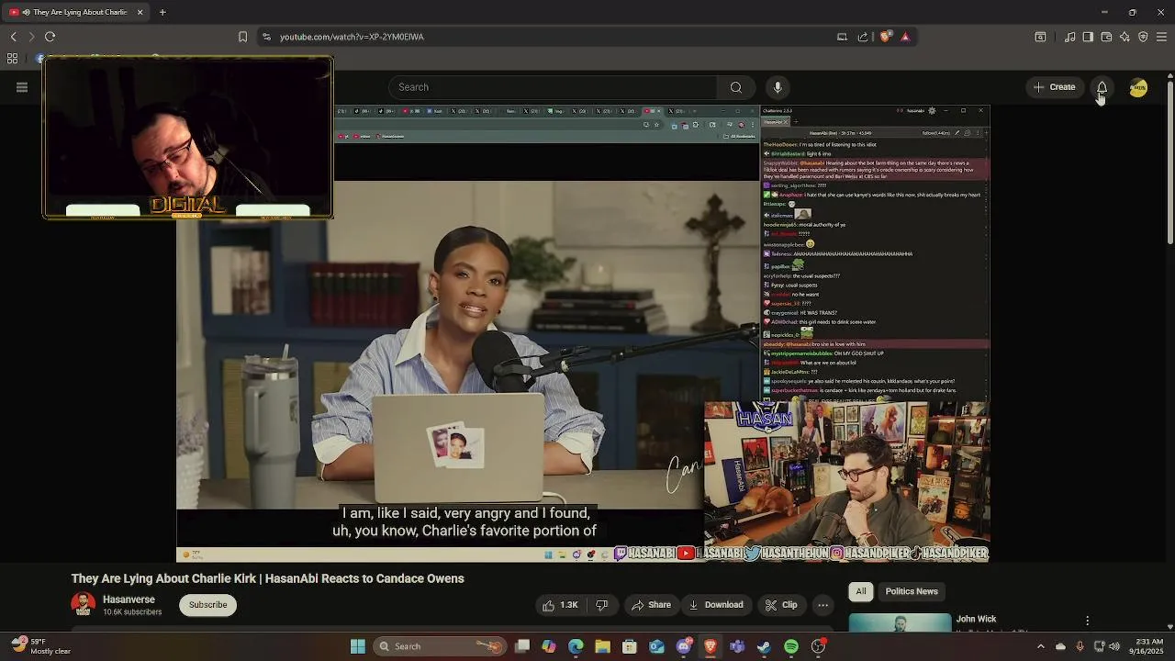Focus the YouTube search field
Image resolution: width=1175 pixels, height=661 pixels.
click(x=553, y=87)
